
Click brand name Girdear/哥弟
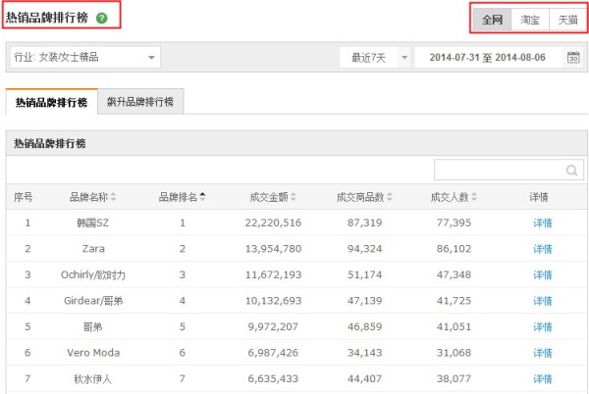pos(93,301)
